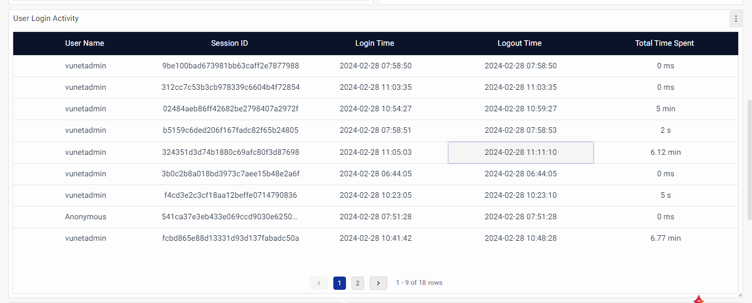Sort by Total Time Spent column header
752x303 pixels.
click(664, 44)
